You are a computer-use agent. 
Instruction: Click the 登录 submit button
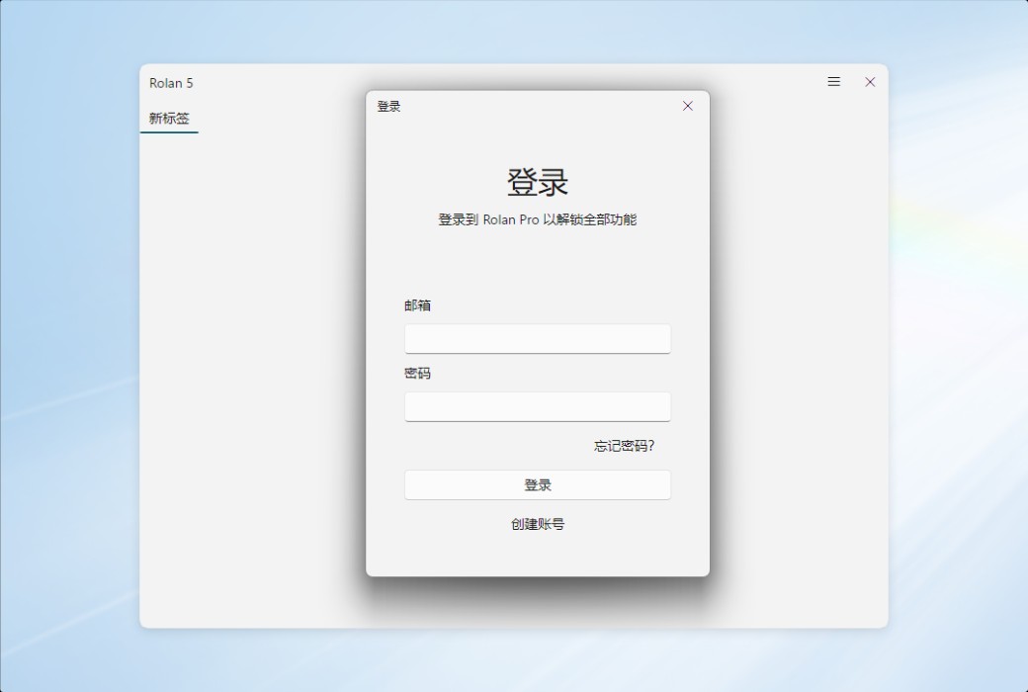click(x=538, y=484)
